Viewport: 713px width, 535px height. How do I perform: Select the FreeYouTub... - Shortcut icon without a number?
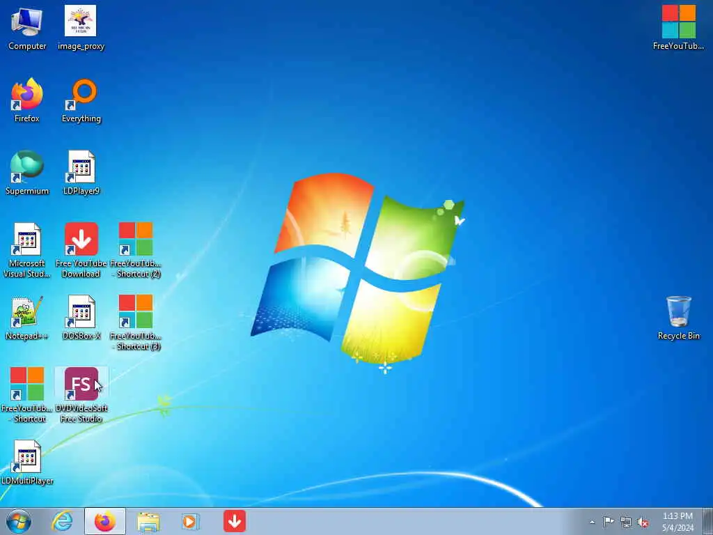[27, 394]
